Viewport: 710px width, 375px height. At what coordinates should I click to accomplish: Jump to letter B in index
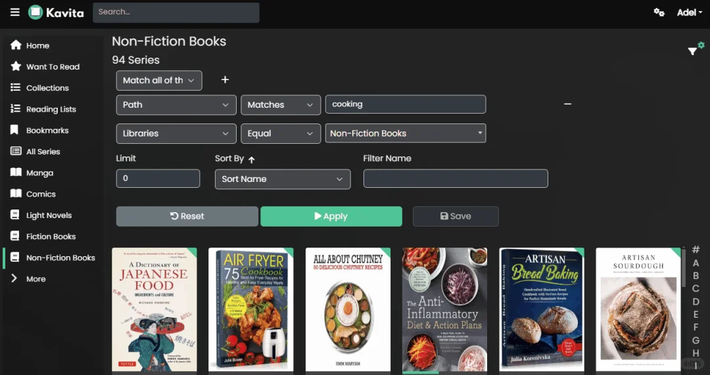(696, 275)
